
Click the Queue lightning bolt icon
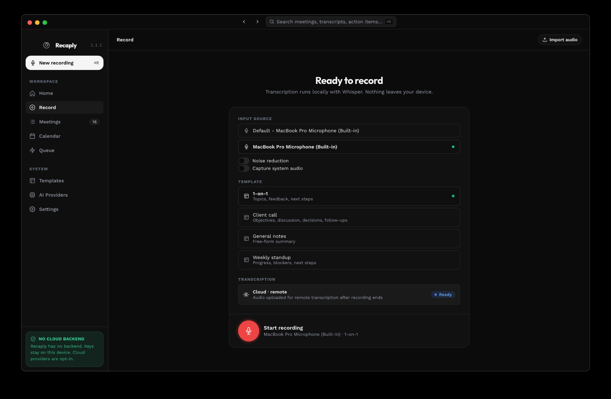(32, 150)
